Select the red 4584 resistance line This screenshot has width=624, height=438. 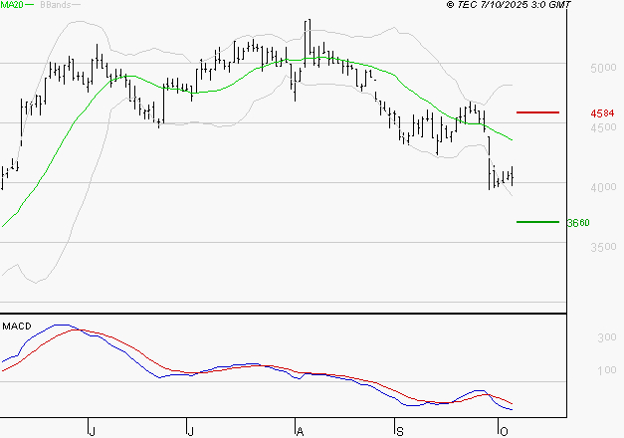[538, 113]
